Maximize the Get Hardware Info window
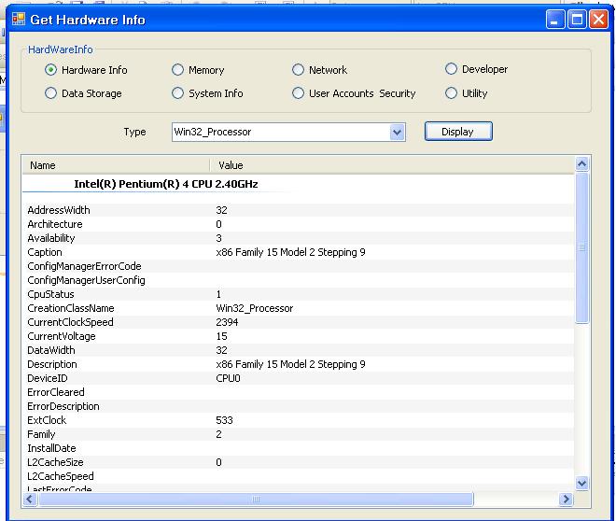The image size is (616, 521). [x=577, y=20]
